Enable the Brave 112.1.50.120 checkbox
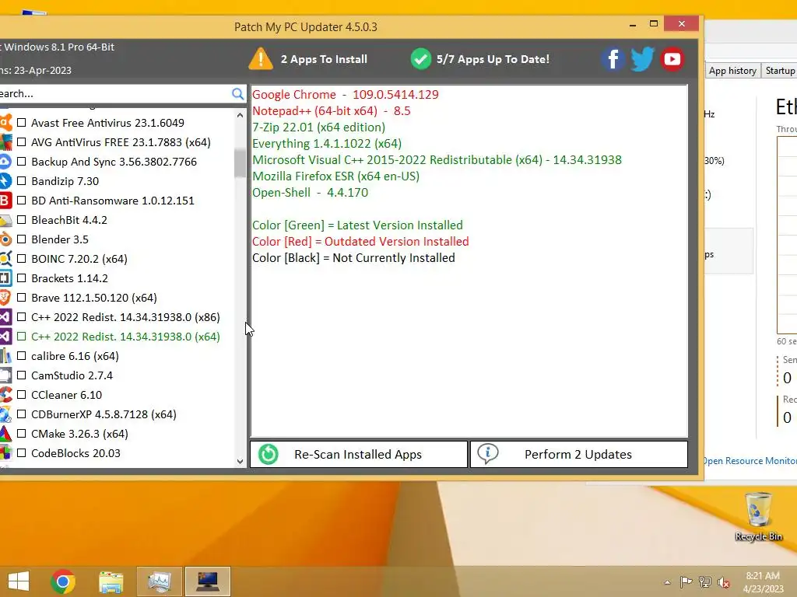Viewport: 797px width, 597px height. point(21,298)
